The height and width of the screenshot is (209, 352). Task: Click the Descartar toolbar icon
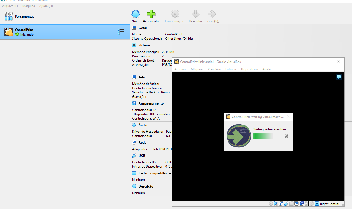point(195,14)
